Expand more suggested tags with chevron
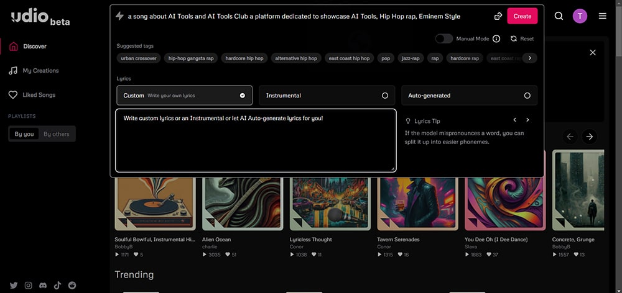622x293 pixels. point(529,58)
